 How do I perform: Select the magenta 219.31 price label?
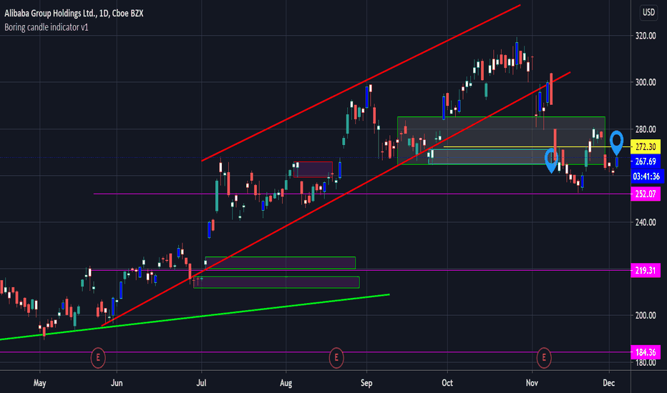tap(646, 270)
